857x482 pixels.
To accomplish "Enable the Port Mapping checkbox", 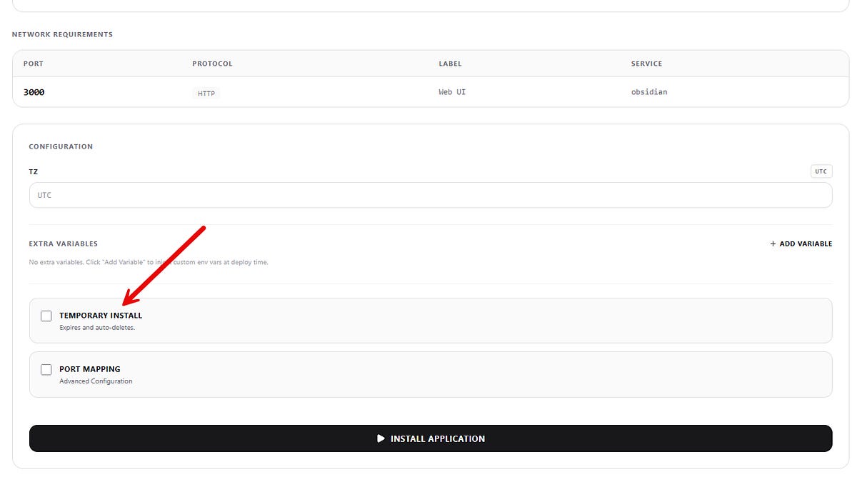I will 46,369.
